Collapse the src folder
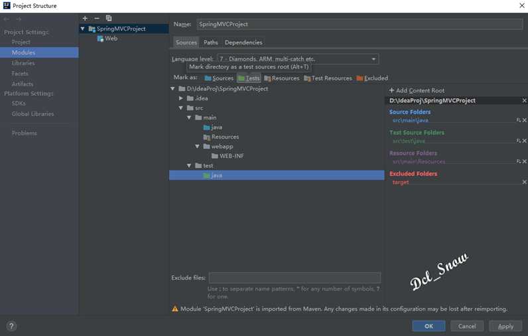This screenshot has width=528, height=336. 181,108
